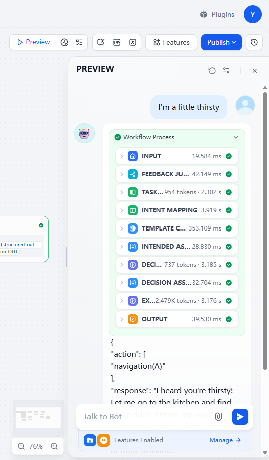Click the FEEDBACK JU... branch icon
The width and height of the screenshot is (269, 460).
(133, 174)
